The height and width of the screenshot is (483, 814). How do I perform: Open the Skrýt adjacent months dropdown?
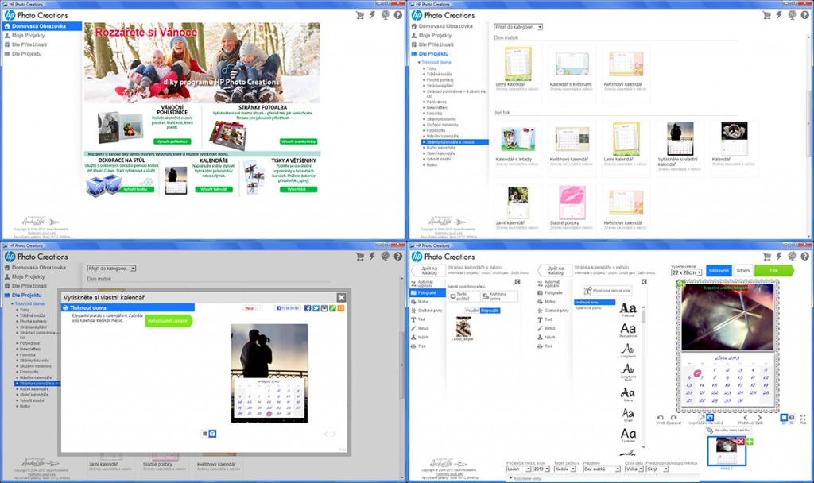coord(657,469)
